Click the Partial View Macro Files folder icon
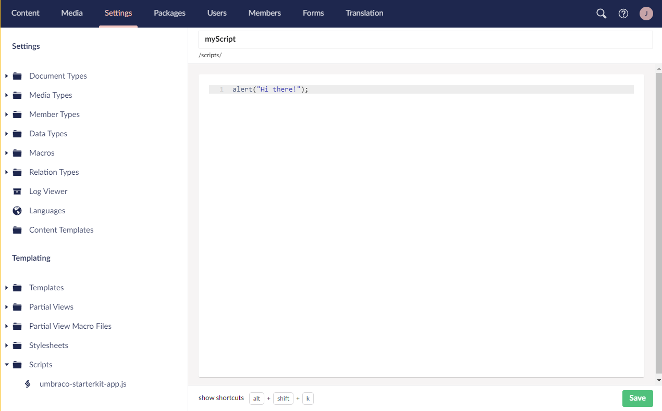The height and width of the screenshot is (411, 662). (17, 326)
